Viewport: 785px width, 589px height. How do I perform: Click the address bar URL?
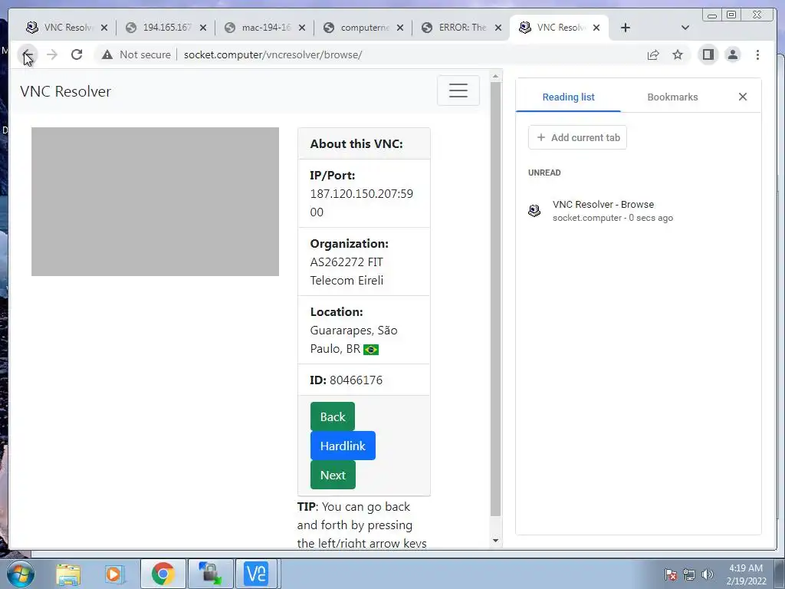click(x=273, y=54)
